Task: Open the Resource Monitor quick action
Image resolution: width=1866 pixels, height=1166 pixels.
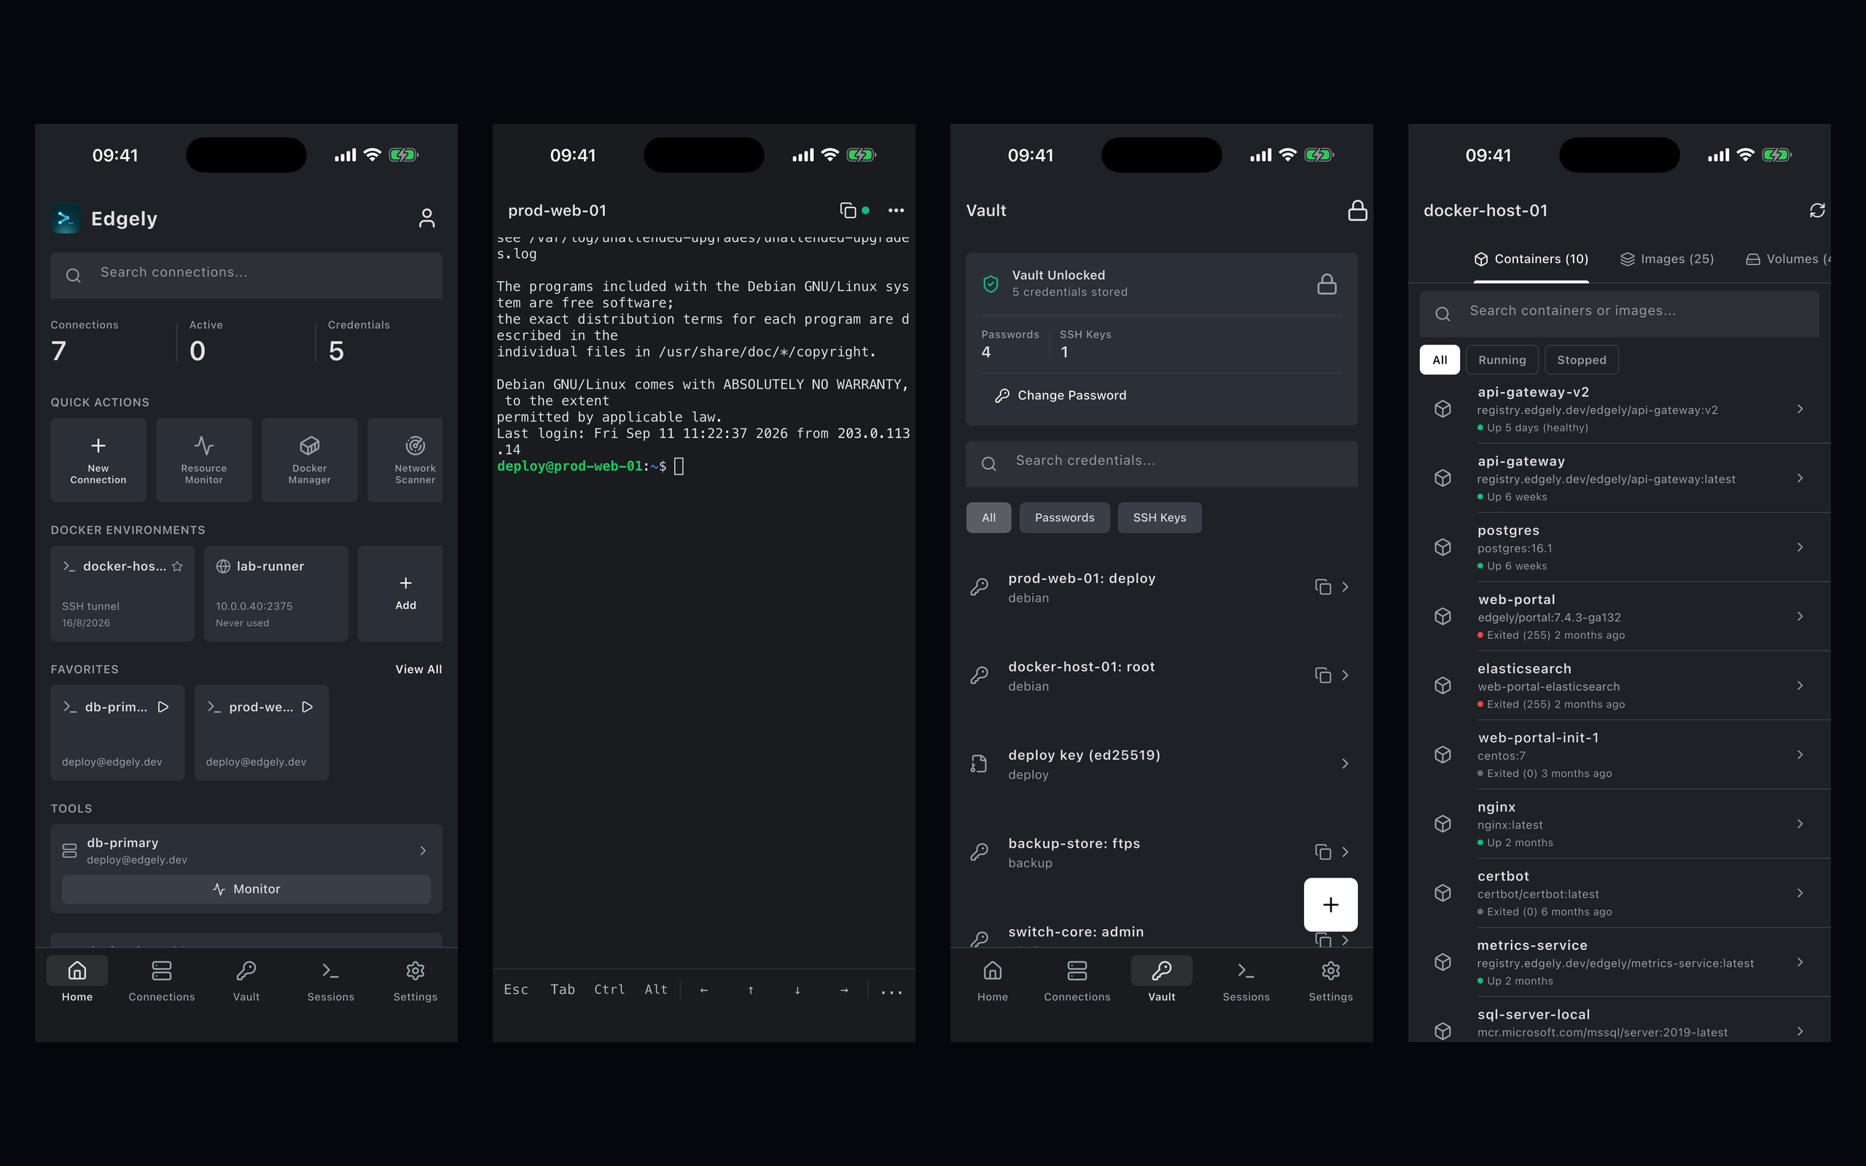Action: tap(203, 461)
